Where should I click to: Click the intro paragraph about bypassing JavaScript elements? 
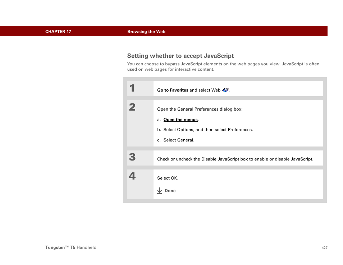223,67
